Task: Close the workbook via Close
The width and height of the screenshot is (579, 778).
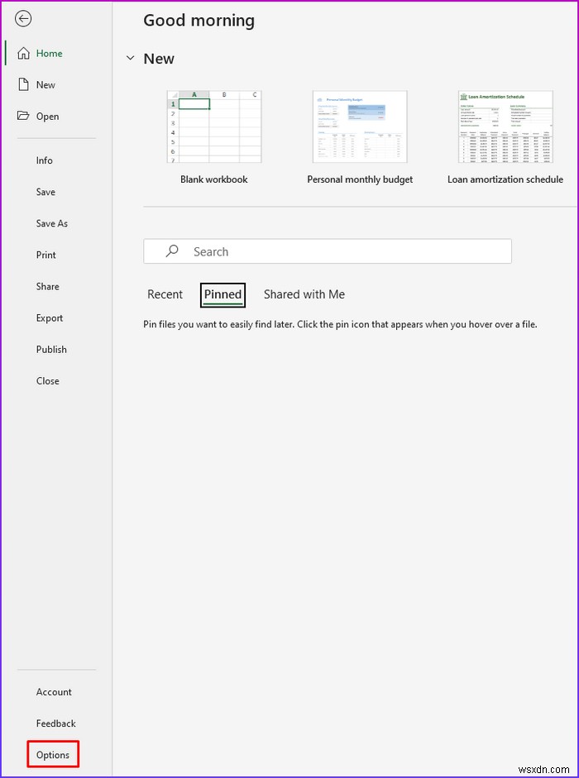Action: click(x=48, y=381)
